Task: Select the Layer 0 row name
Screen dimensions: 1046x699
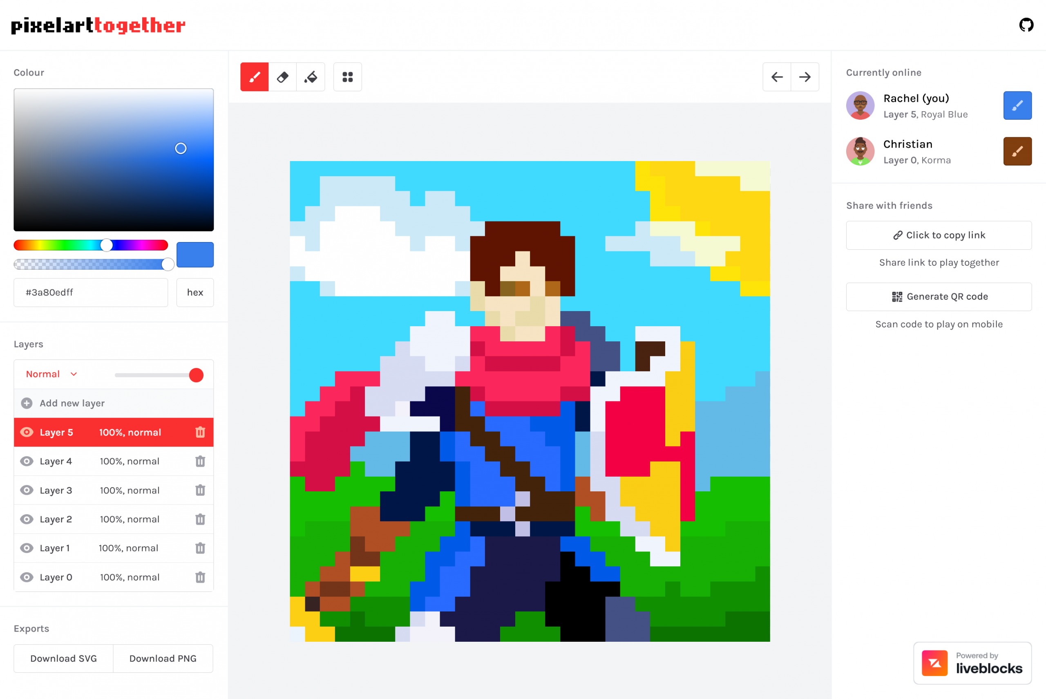Action: click(56, 577)
